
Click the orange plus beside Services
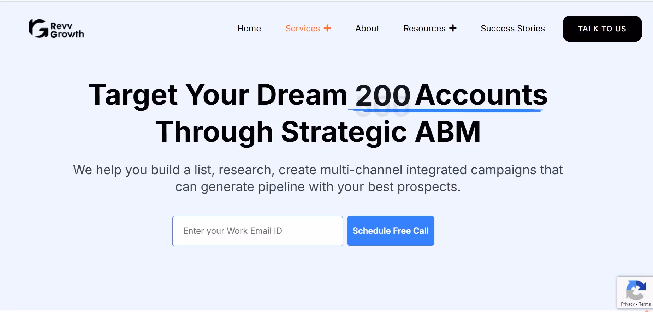pyautogui.click(x=327, y=28)
